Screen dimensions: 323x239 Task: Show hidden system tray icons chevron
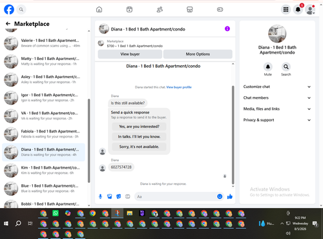pos(282,223)
